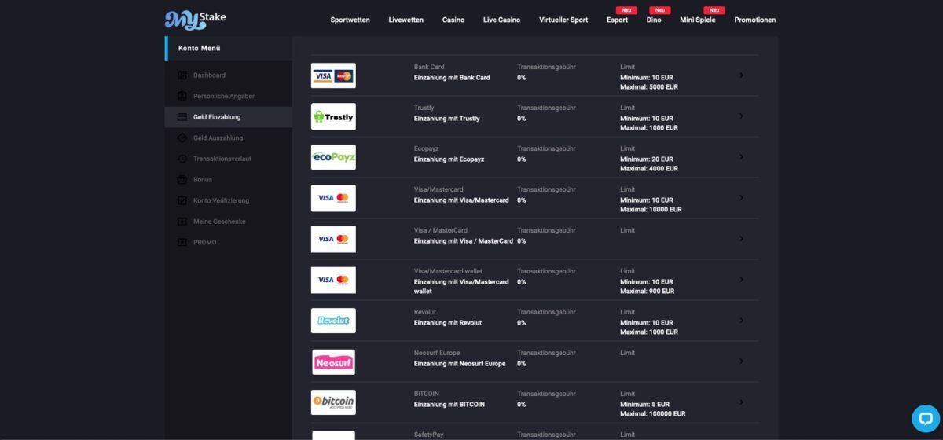This screenshot has height=440, width=943.
Task: Open PROMO in sidebar
Action: coord(205,242)
